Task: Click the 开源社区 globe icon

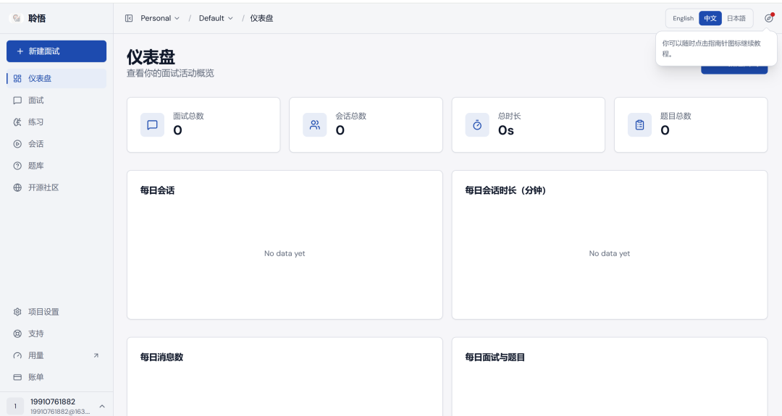Action: coord(17,188)
